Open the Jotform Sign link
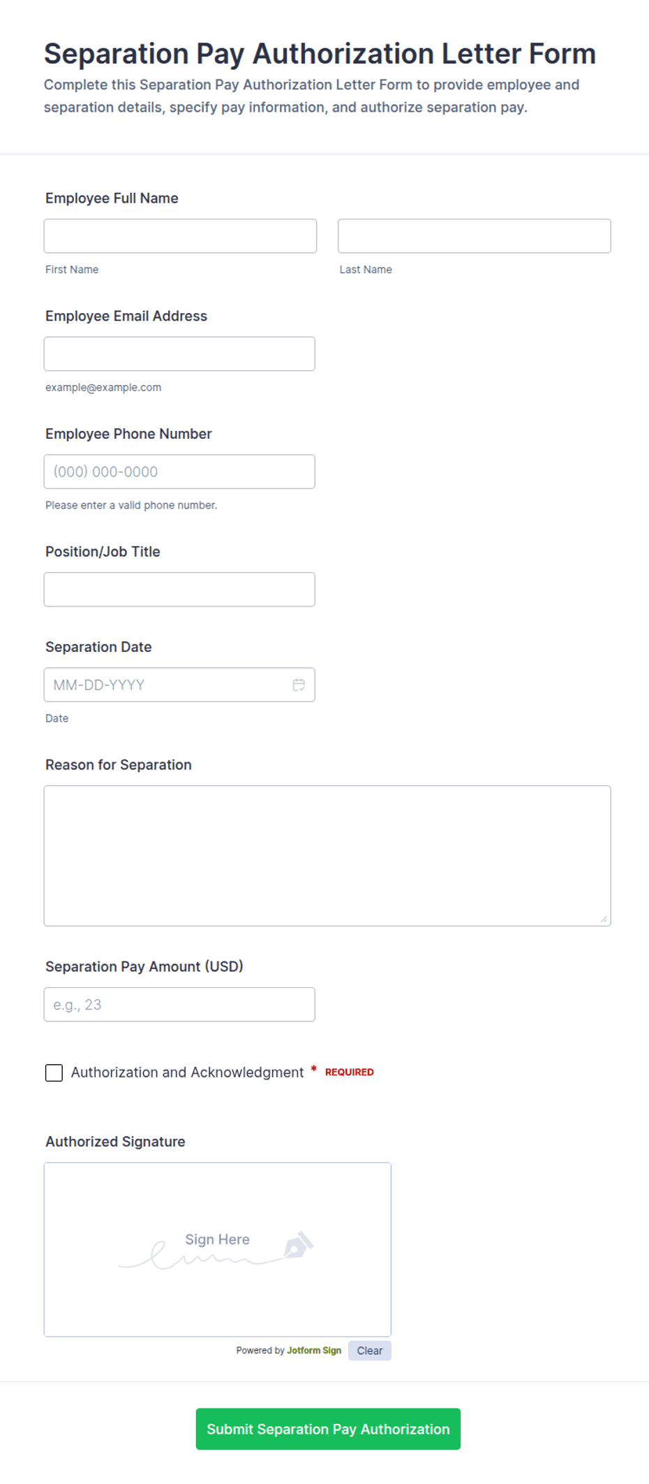This screenshot has width=649, height=1484. point(314,1351)
